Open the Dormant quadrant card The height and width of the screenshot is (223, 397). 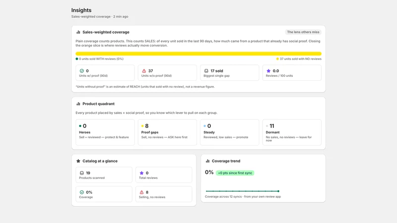(x=292, y=132)
